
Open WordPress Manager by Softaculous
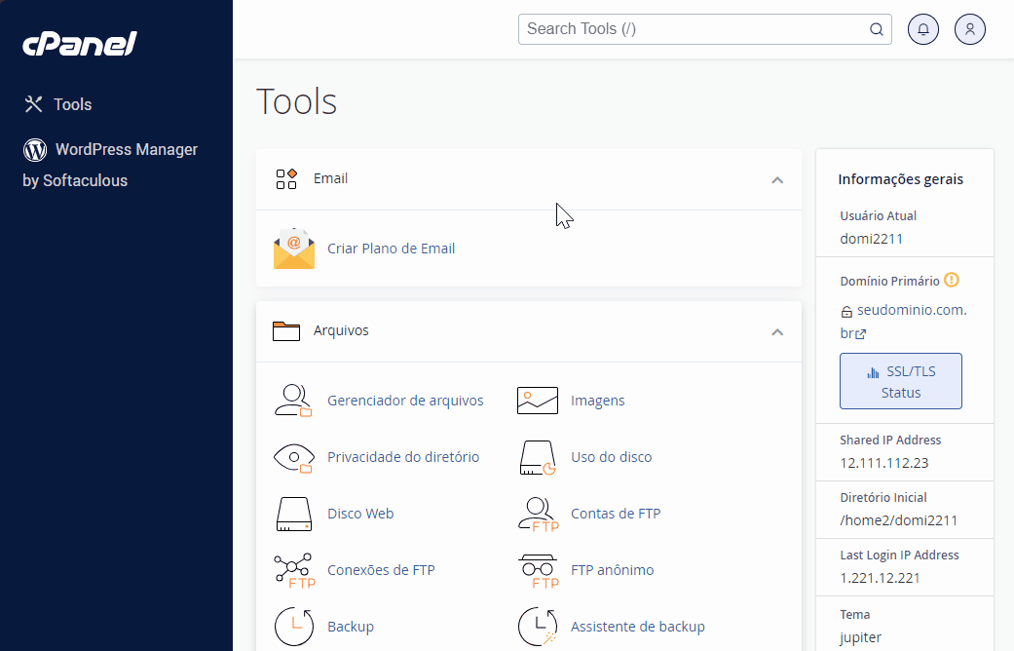tap(110, 165)
